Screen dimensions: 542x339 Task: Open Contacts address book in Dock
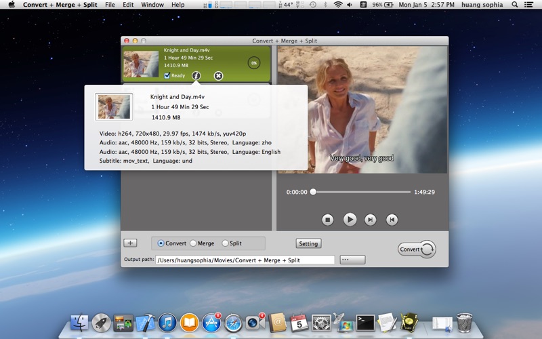point(278,323)
